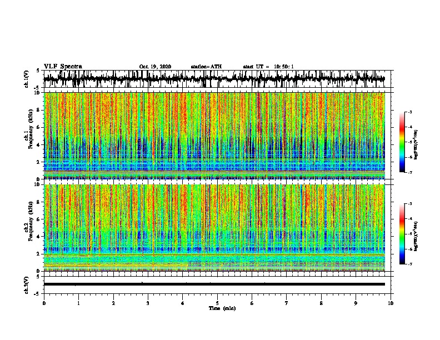Click the ch.2 spectrogram panel
This screenshot has width=440, height=340.
click(214, 228)
